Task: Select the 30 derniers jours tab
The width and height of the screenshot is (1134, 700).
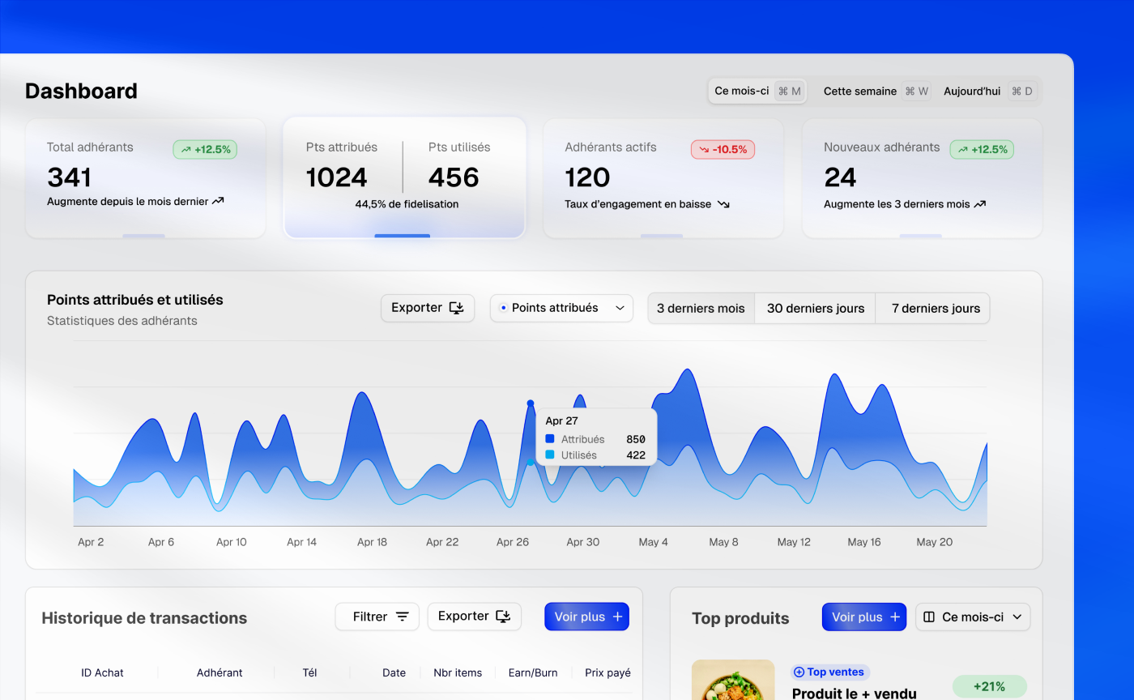Action: click(815, 308)
